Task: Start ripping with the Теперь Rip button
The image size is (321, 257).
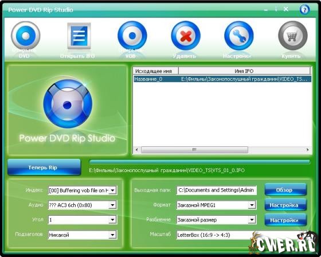Action: point(44,168)
